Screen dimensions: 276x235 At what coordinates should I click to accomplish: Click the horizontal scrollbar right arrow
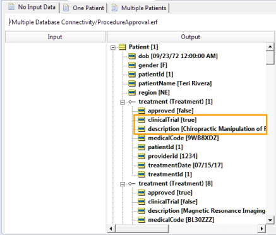261,229
